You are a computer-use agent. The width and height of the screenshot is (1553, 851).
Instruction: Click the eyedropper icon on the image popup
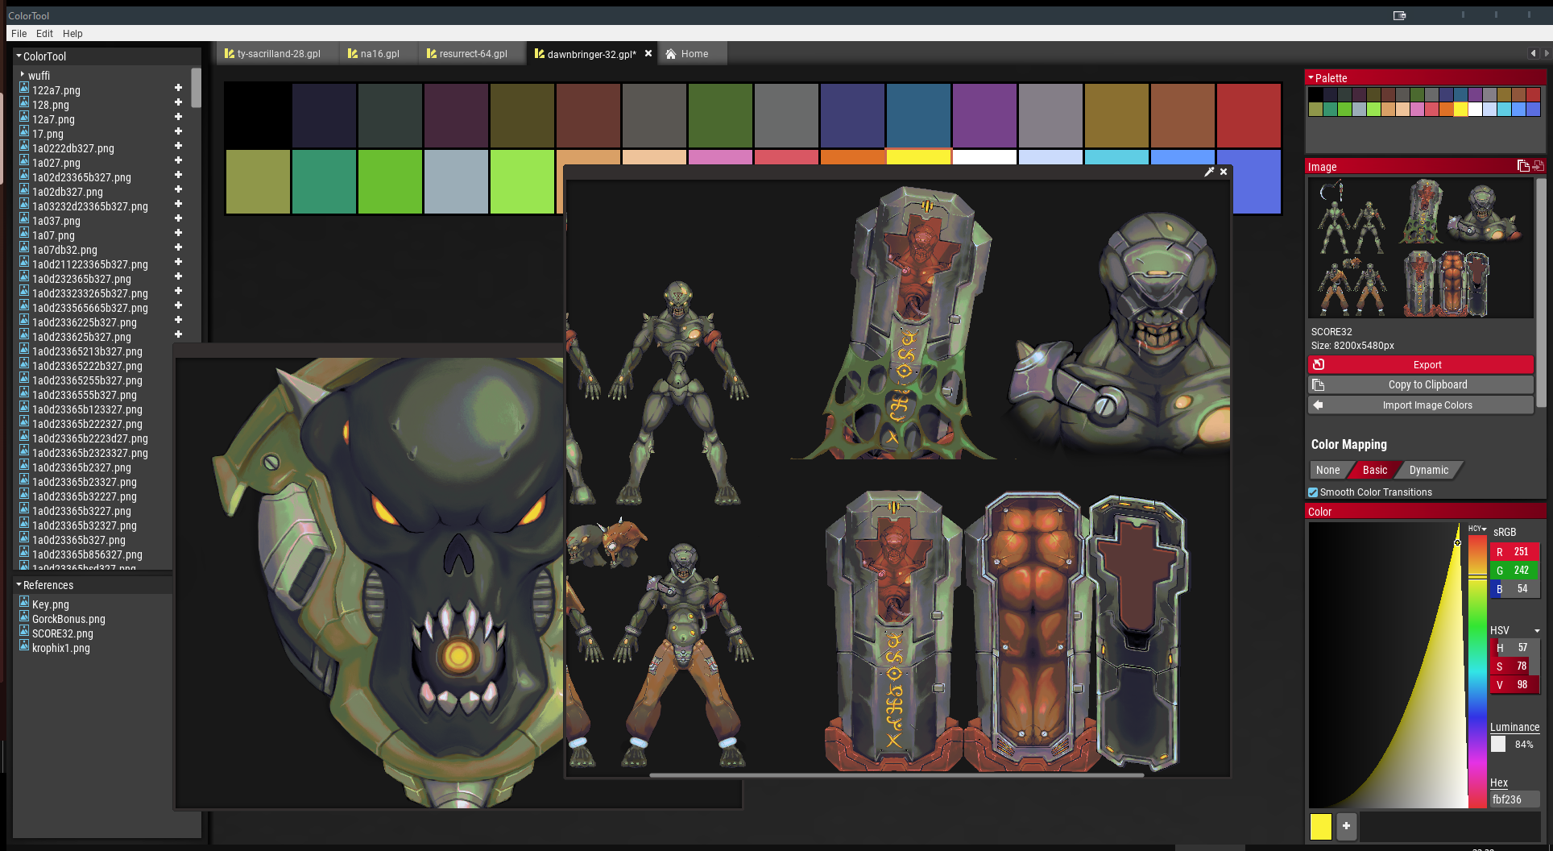1208,172
